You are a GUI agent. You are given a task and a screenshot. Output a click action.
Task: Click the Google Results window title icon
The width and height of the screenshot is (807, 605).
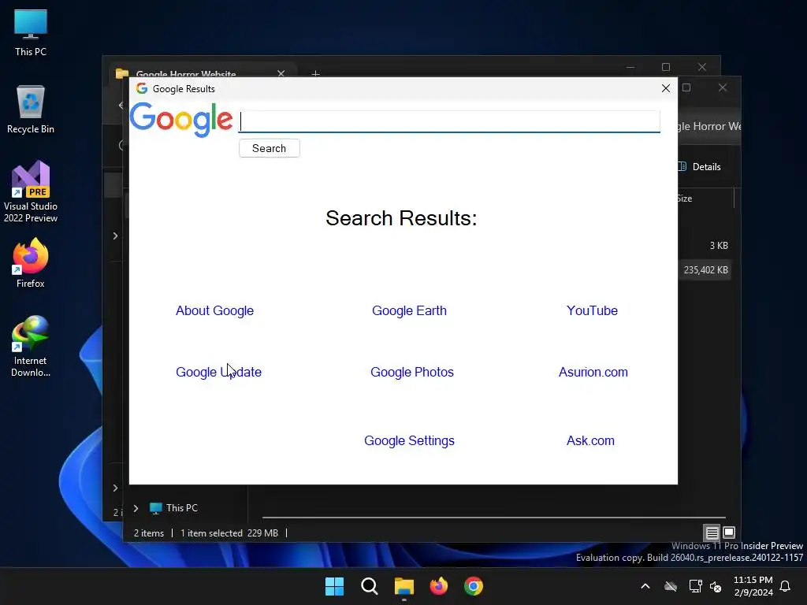click(x=142, y=88)
